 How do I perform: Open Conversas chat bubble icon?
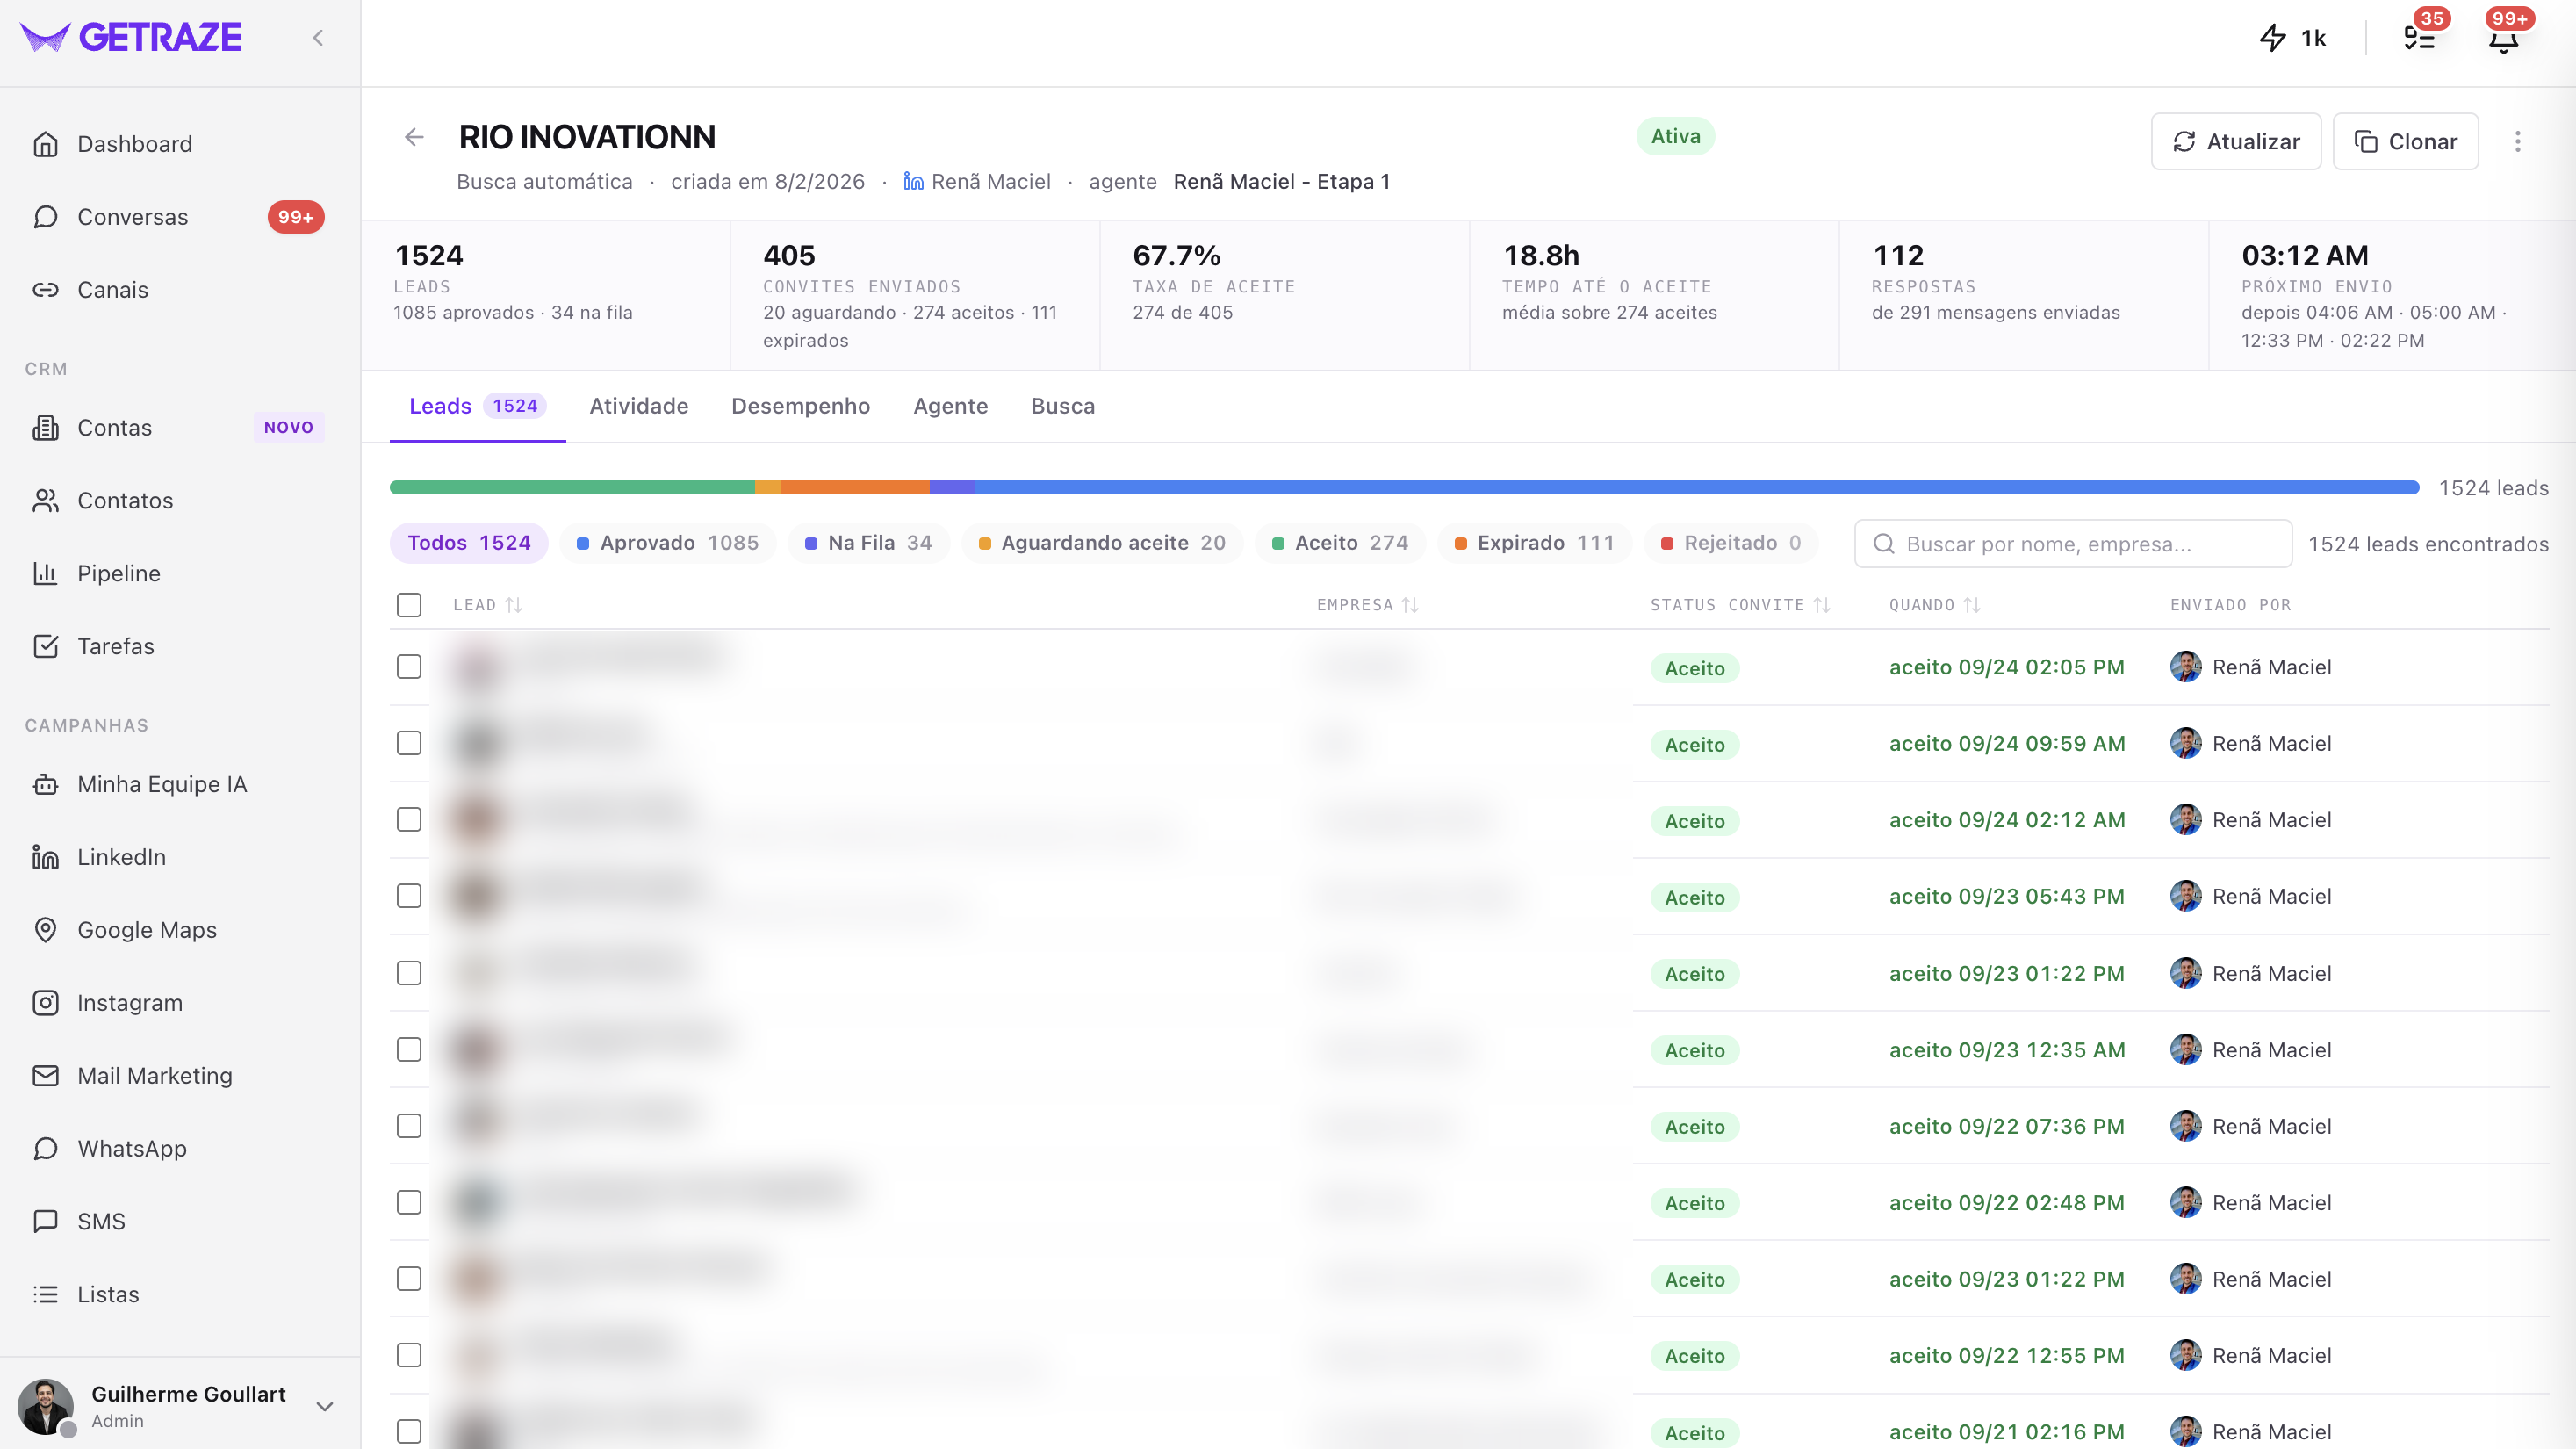45,217
